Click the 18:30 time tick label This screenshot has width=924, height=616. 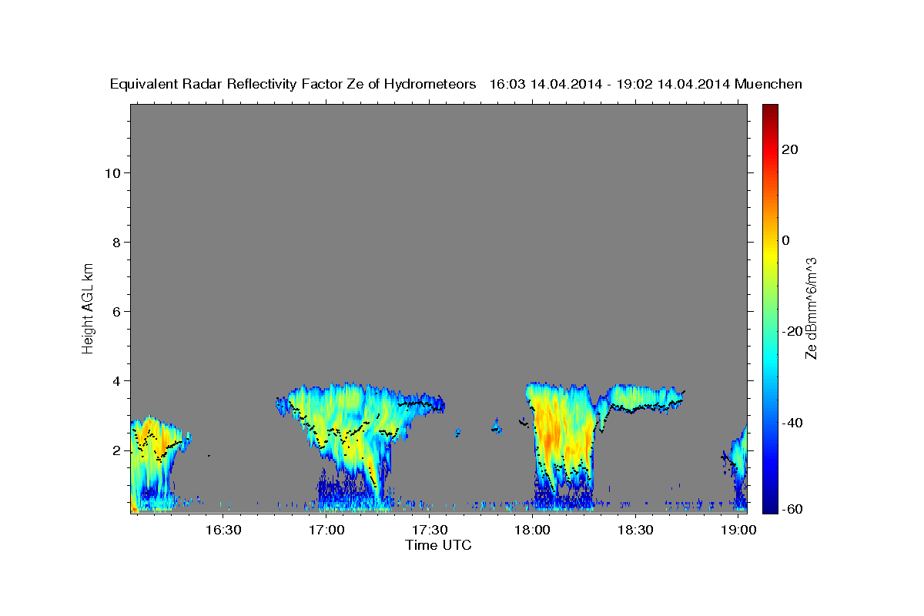tap(636, 530)
